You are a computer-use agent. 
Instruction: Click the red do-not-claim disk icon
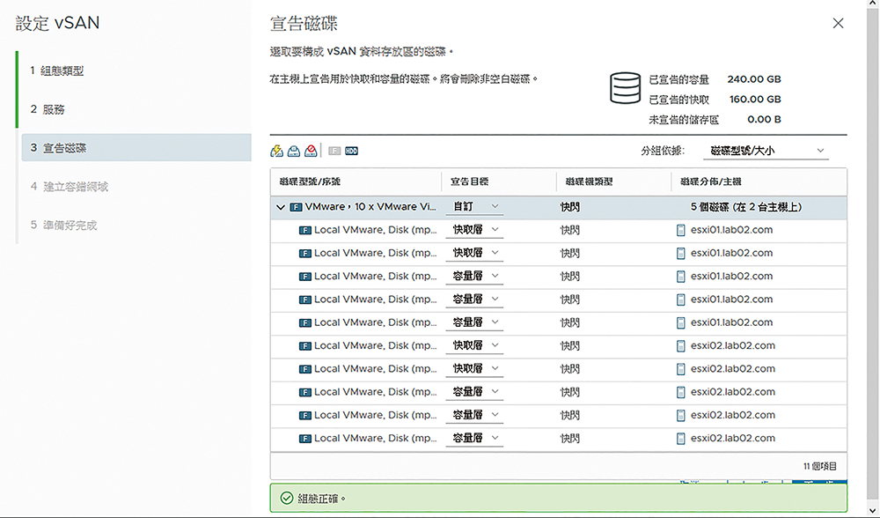pyautogui.click(x=311, y=151)
